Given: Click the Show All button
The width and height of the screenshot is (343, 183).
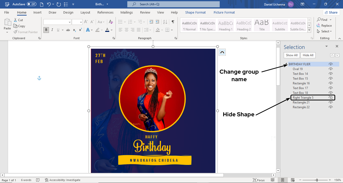Looking at the screenshot, I should tap(292, 55).
